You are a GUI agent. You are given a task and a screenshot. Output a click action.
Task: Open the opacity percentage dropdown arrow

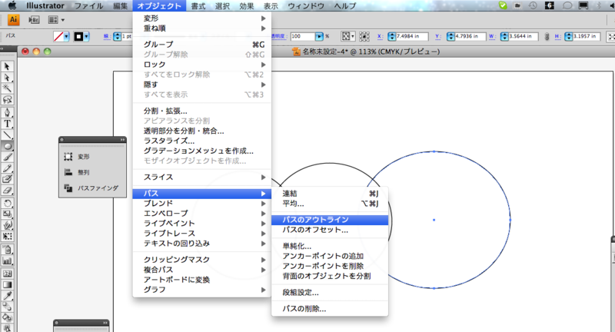click(x=319, y=36)
